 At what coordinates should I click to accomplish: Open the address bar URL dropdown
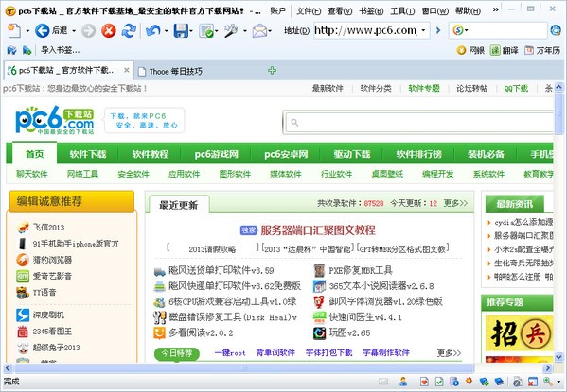point(423,30)
